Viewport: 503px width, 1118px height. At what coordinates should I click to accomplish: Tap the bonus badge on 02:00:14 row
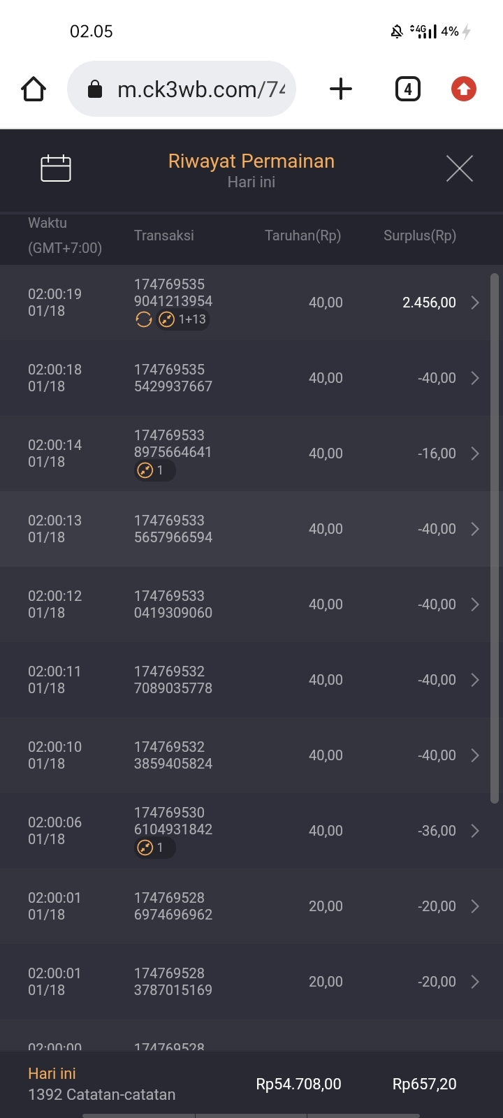(x=154, y=470)
